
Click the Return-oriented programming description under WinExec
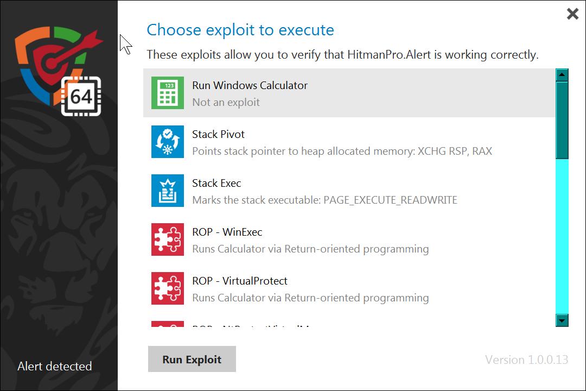tap(310, 249)
